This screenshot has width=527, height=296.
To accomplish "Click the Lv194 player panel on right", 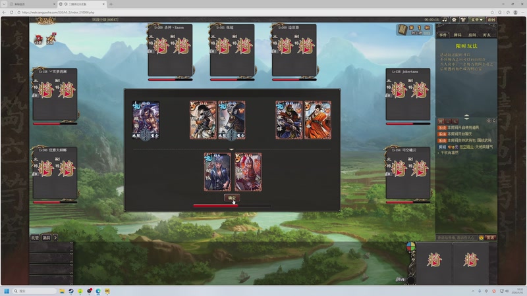I will coord(408,173).
